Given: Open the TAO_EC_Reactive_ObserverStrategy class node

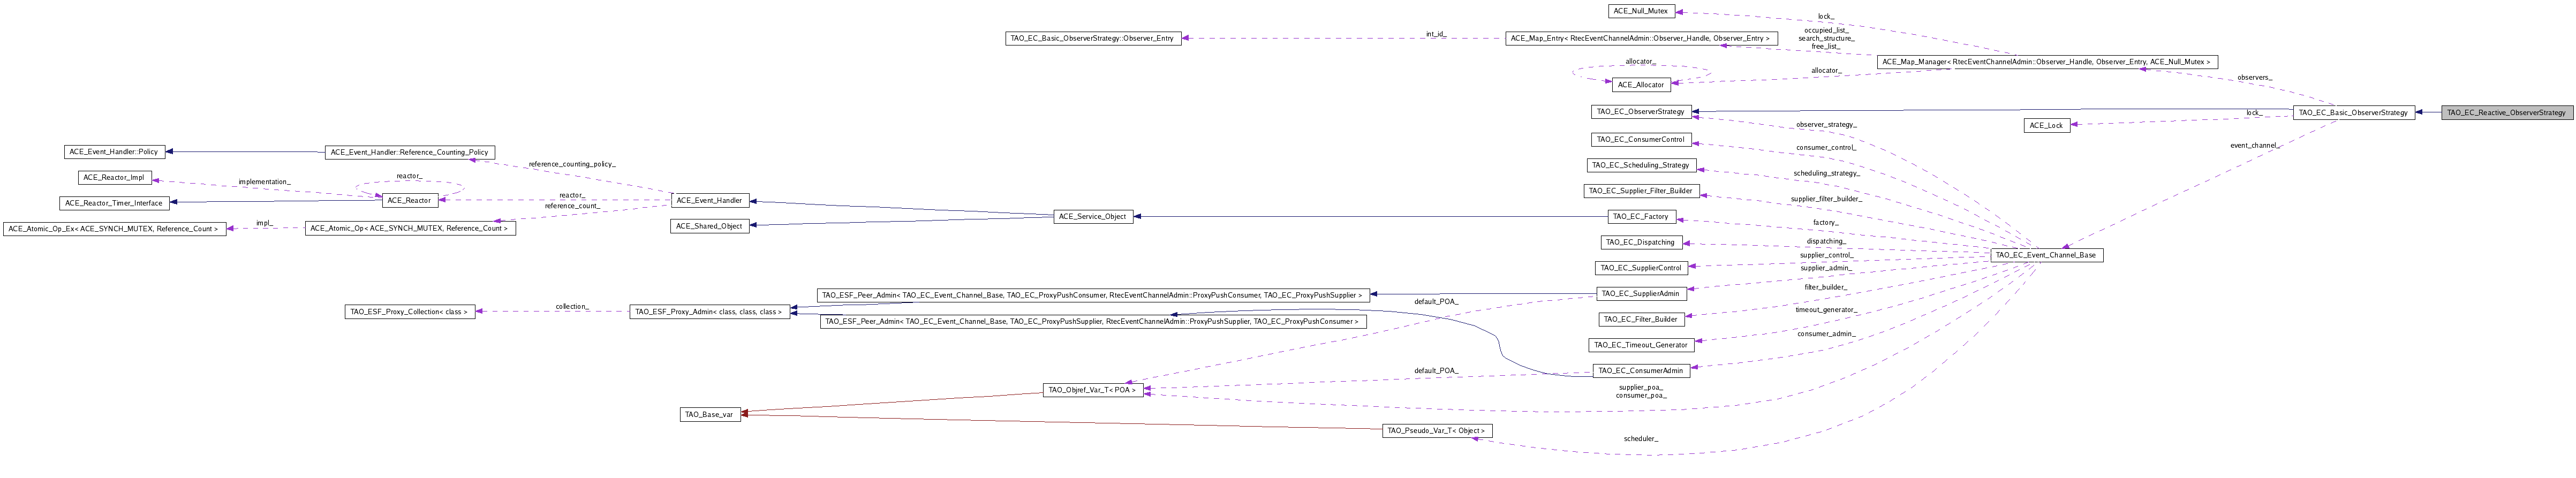Looking at the screenshot, I should [x=2506, y=113].
